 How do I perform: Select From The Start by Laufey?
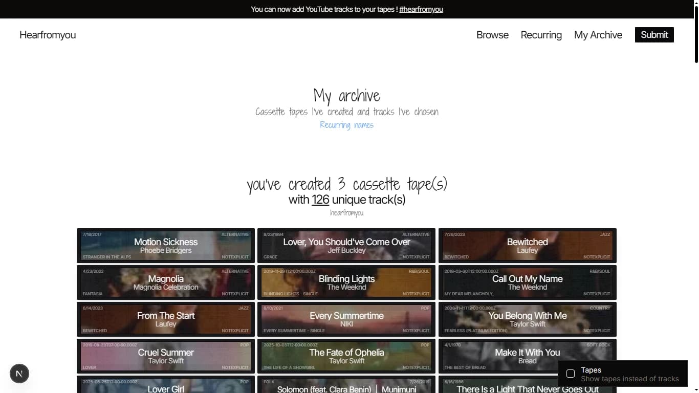(x=166, y=319)
